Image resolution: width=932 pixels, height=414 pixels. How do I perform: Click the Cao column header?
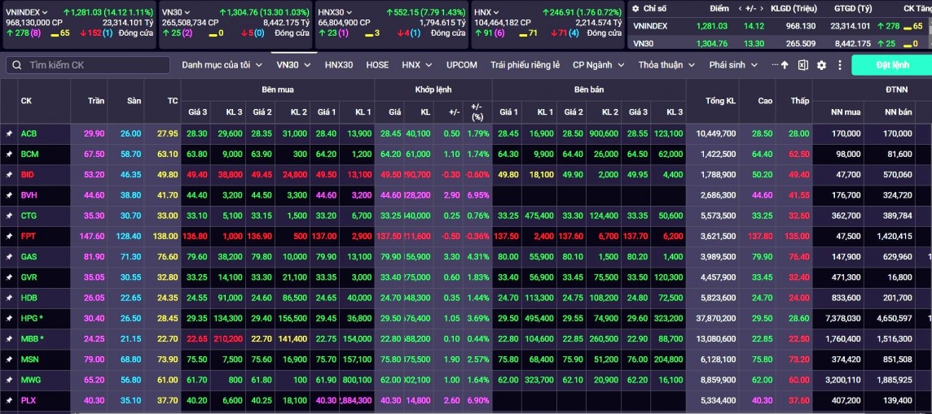pos(765,101)
